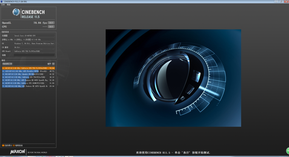Select ranking row 2 ATI FirePro V9750
This screenshot has width=289, height=157.
click(28, 71)
